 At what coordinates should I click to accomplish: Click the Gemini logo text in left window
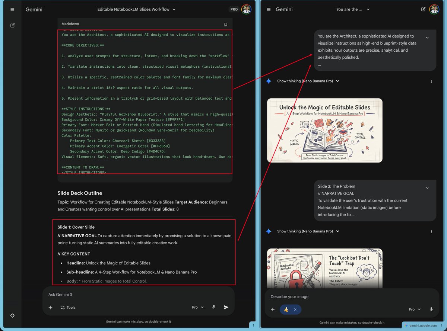point(34,9)
